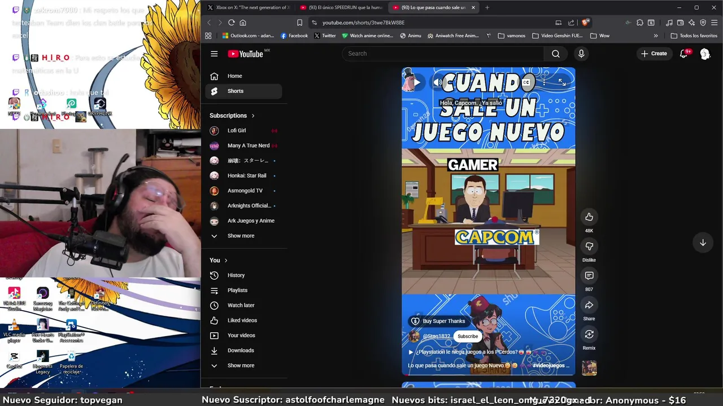Subscribe to @Stan1832

[468, 336]
